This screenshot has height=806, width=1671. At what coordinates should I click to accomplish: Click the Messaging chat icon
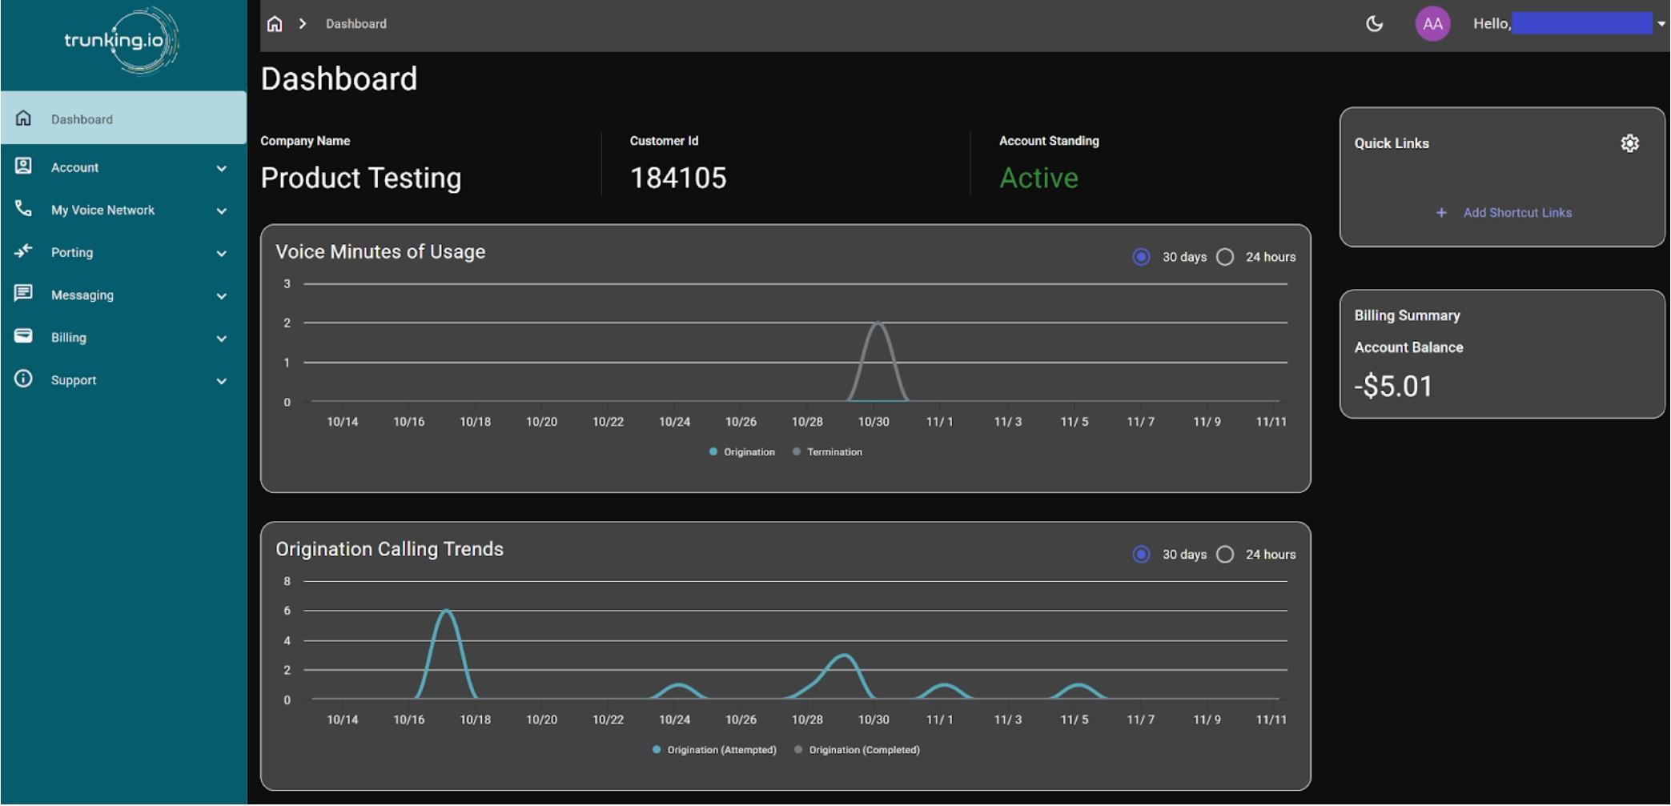[23, 294]
